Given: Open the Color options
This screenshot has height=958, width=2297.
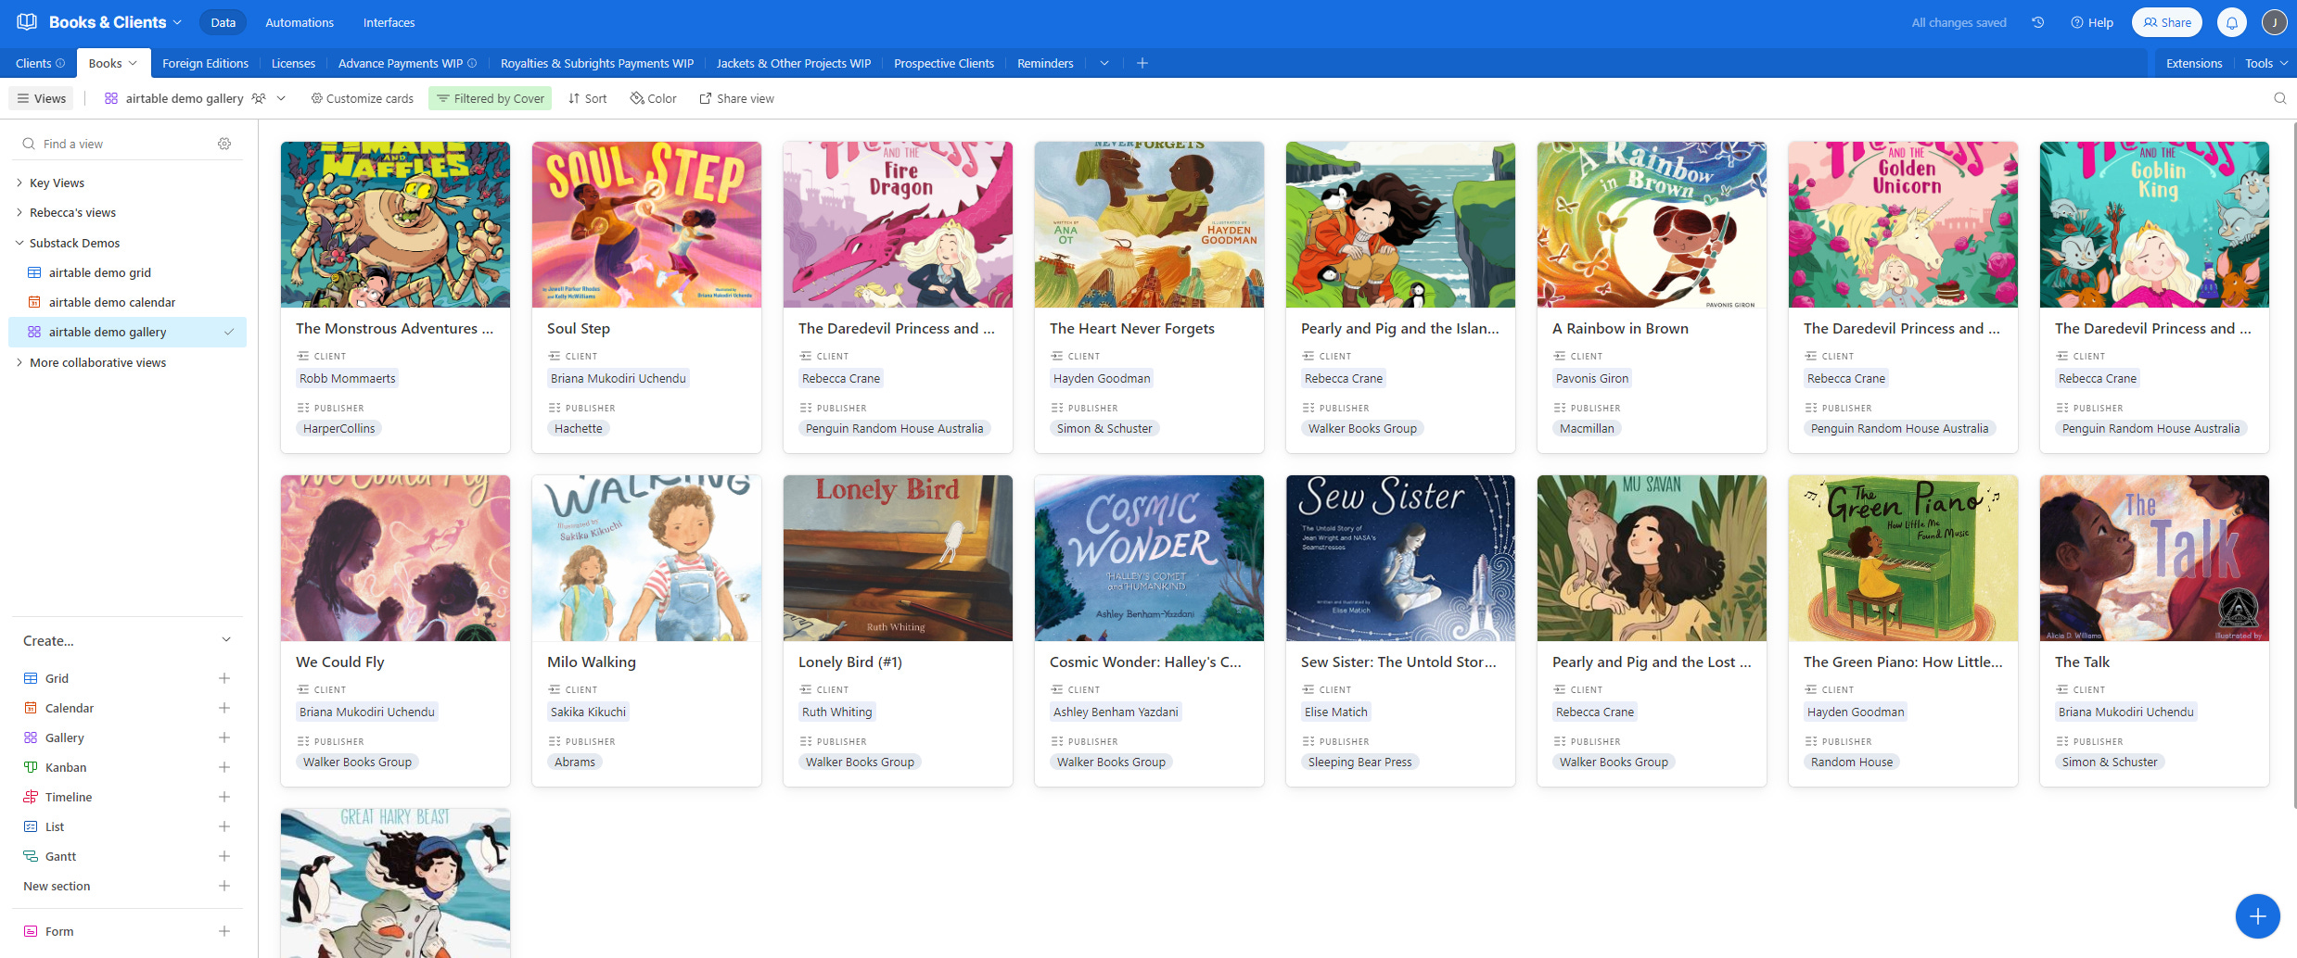Looking at the screenshot, I should 653,98.
